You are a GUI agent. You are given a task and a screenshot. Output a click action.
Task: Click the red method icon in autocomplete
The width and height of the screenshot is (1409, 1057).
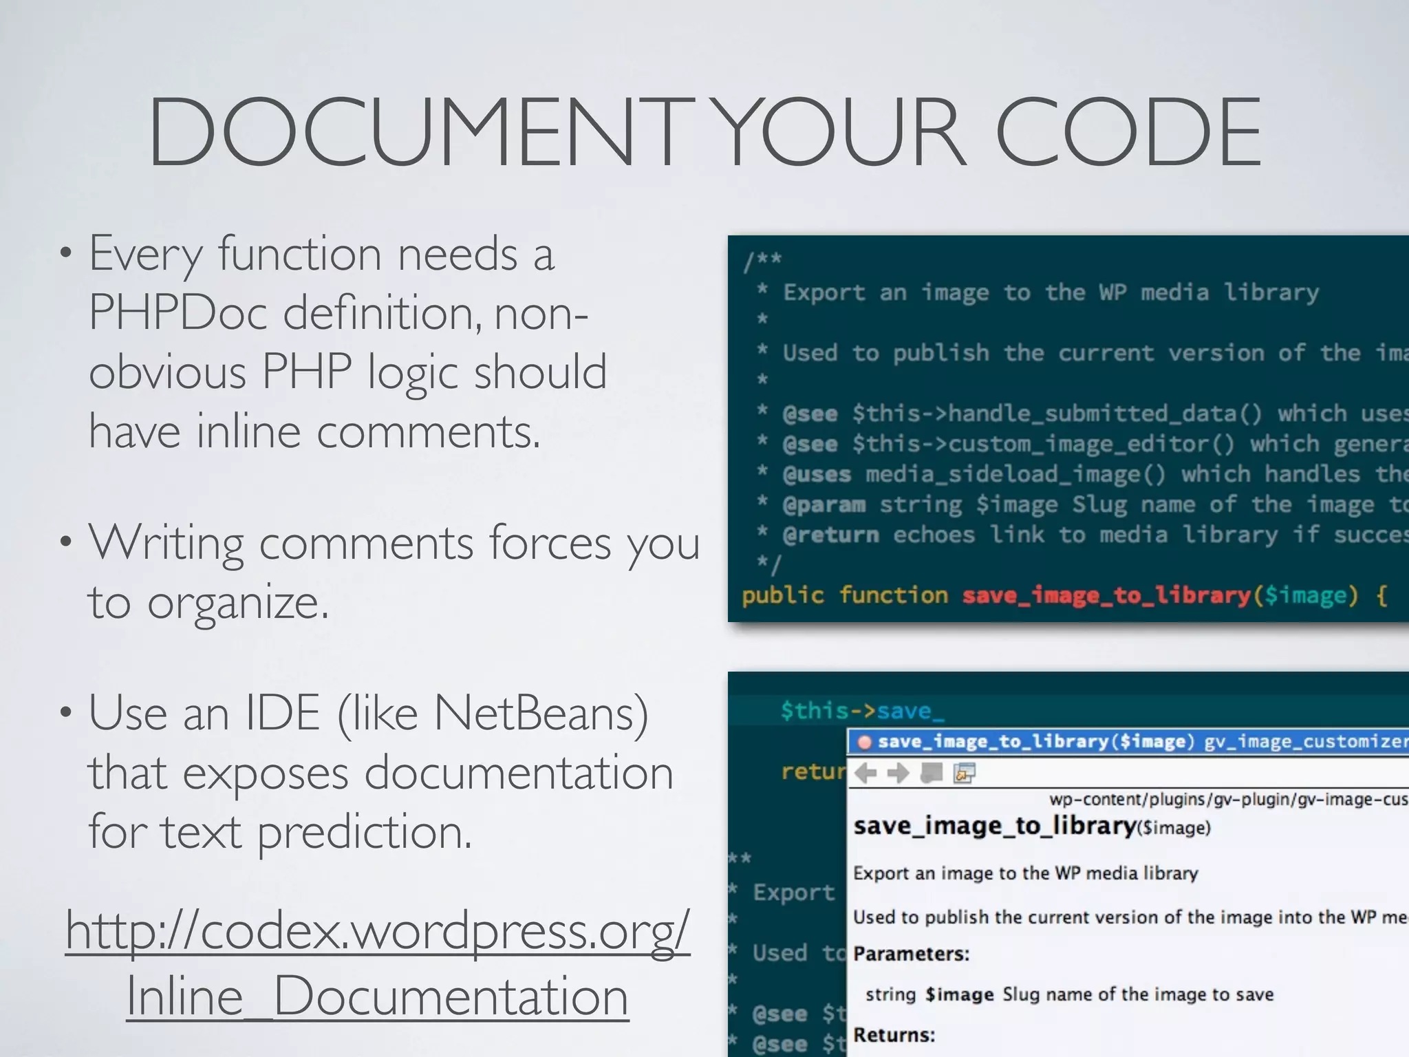865,742
